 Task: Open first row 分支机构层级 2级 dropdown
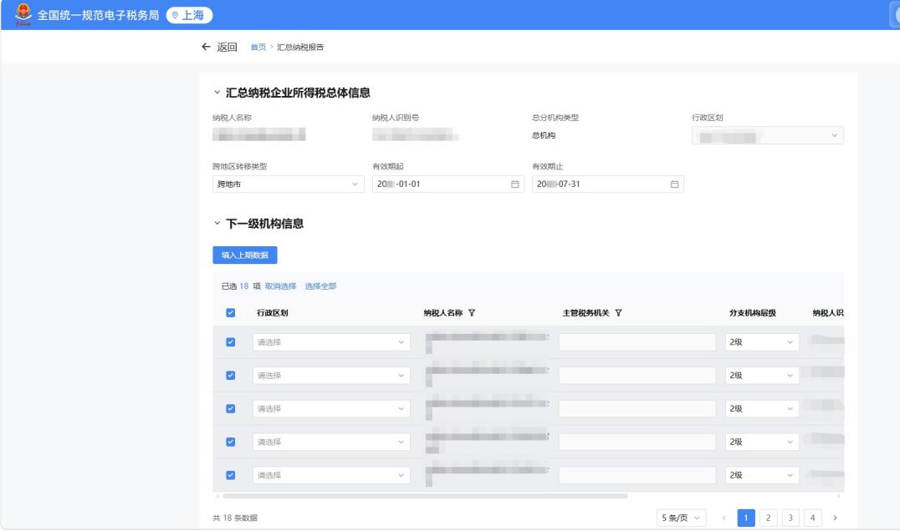click(762, 342)
